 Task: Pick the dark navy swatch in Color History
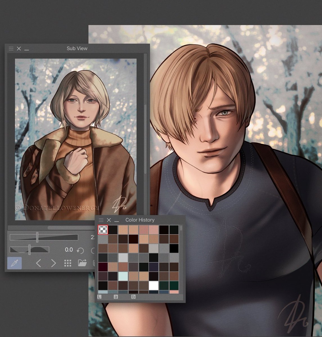tap(154, 267)
